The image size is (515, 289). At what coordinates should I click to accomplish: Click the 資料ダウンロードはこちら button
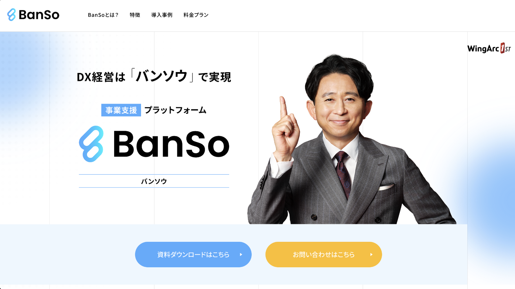point(193,254)
